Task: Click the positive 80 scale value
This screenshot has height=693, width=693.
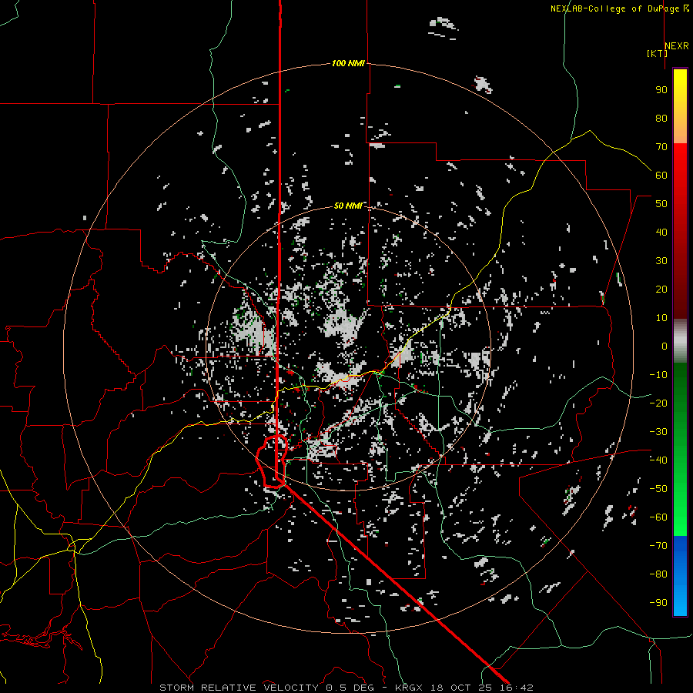Action: 661,118
